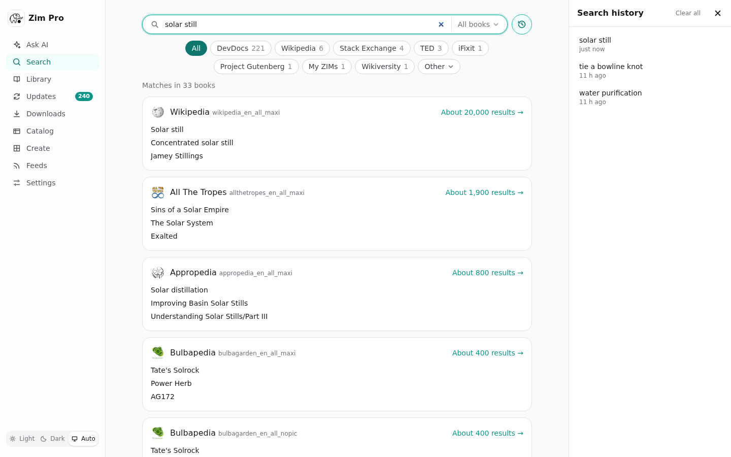Open Ask AI in the sidebar
Viewport: 731px width, 457px height.
point(53,45)
